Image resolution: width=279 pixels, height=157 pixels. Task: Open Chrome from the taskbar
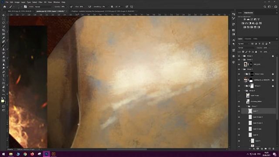point(25,154)
